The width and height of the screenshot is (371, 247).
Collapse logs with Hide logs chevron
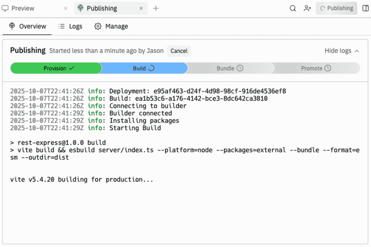[357, 51]
